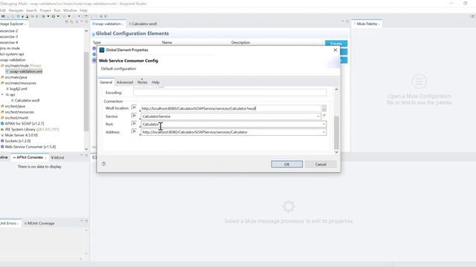476x267 pixels.
Task: Open the Search menu
Action: 31,10
